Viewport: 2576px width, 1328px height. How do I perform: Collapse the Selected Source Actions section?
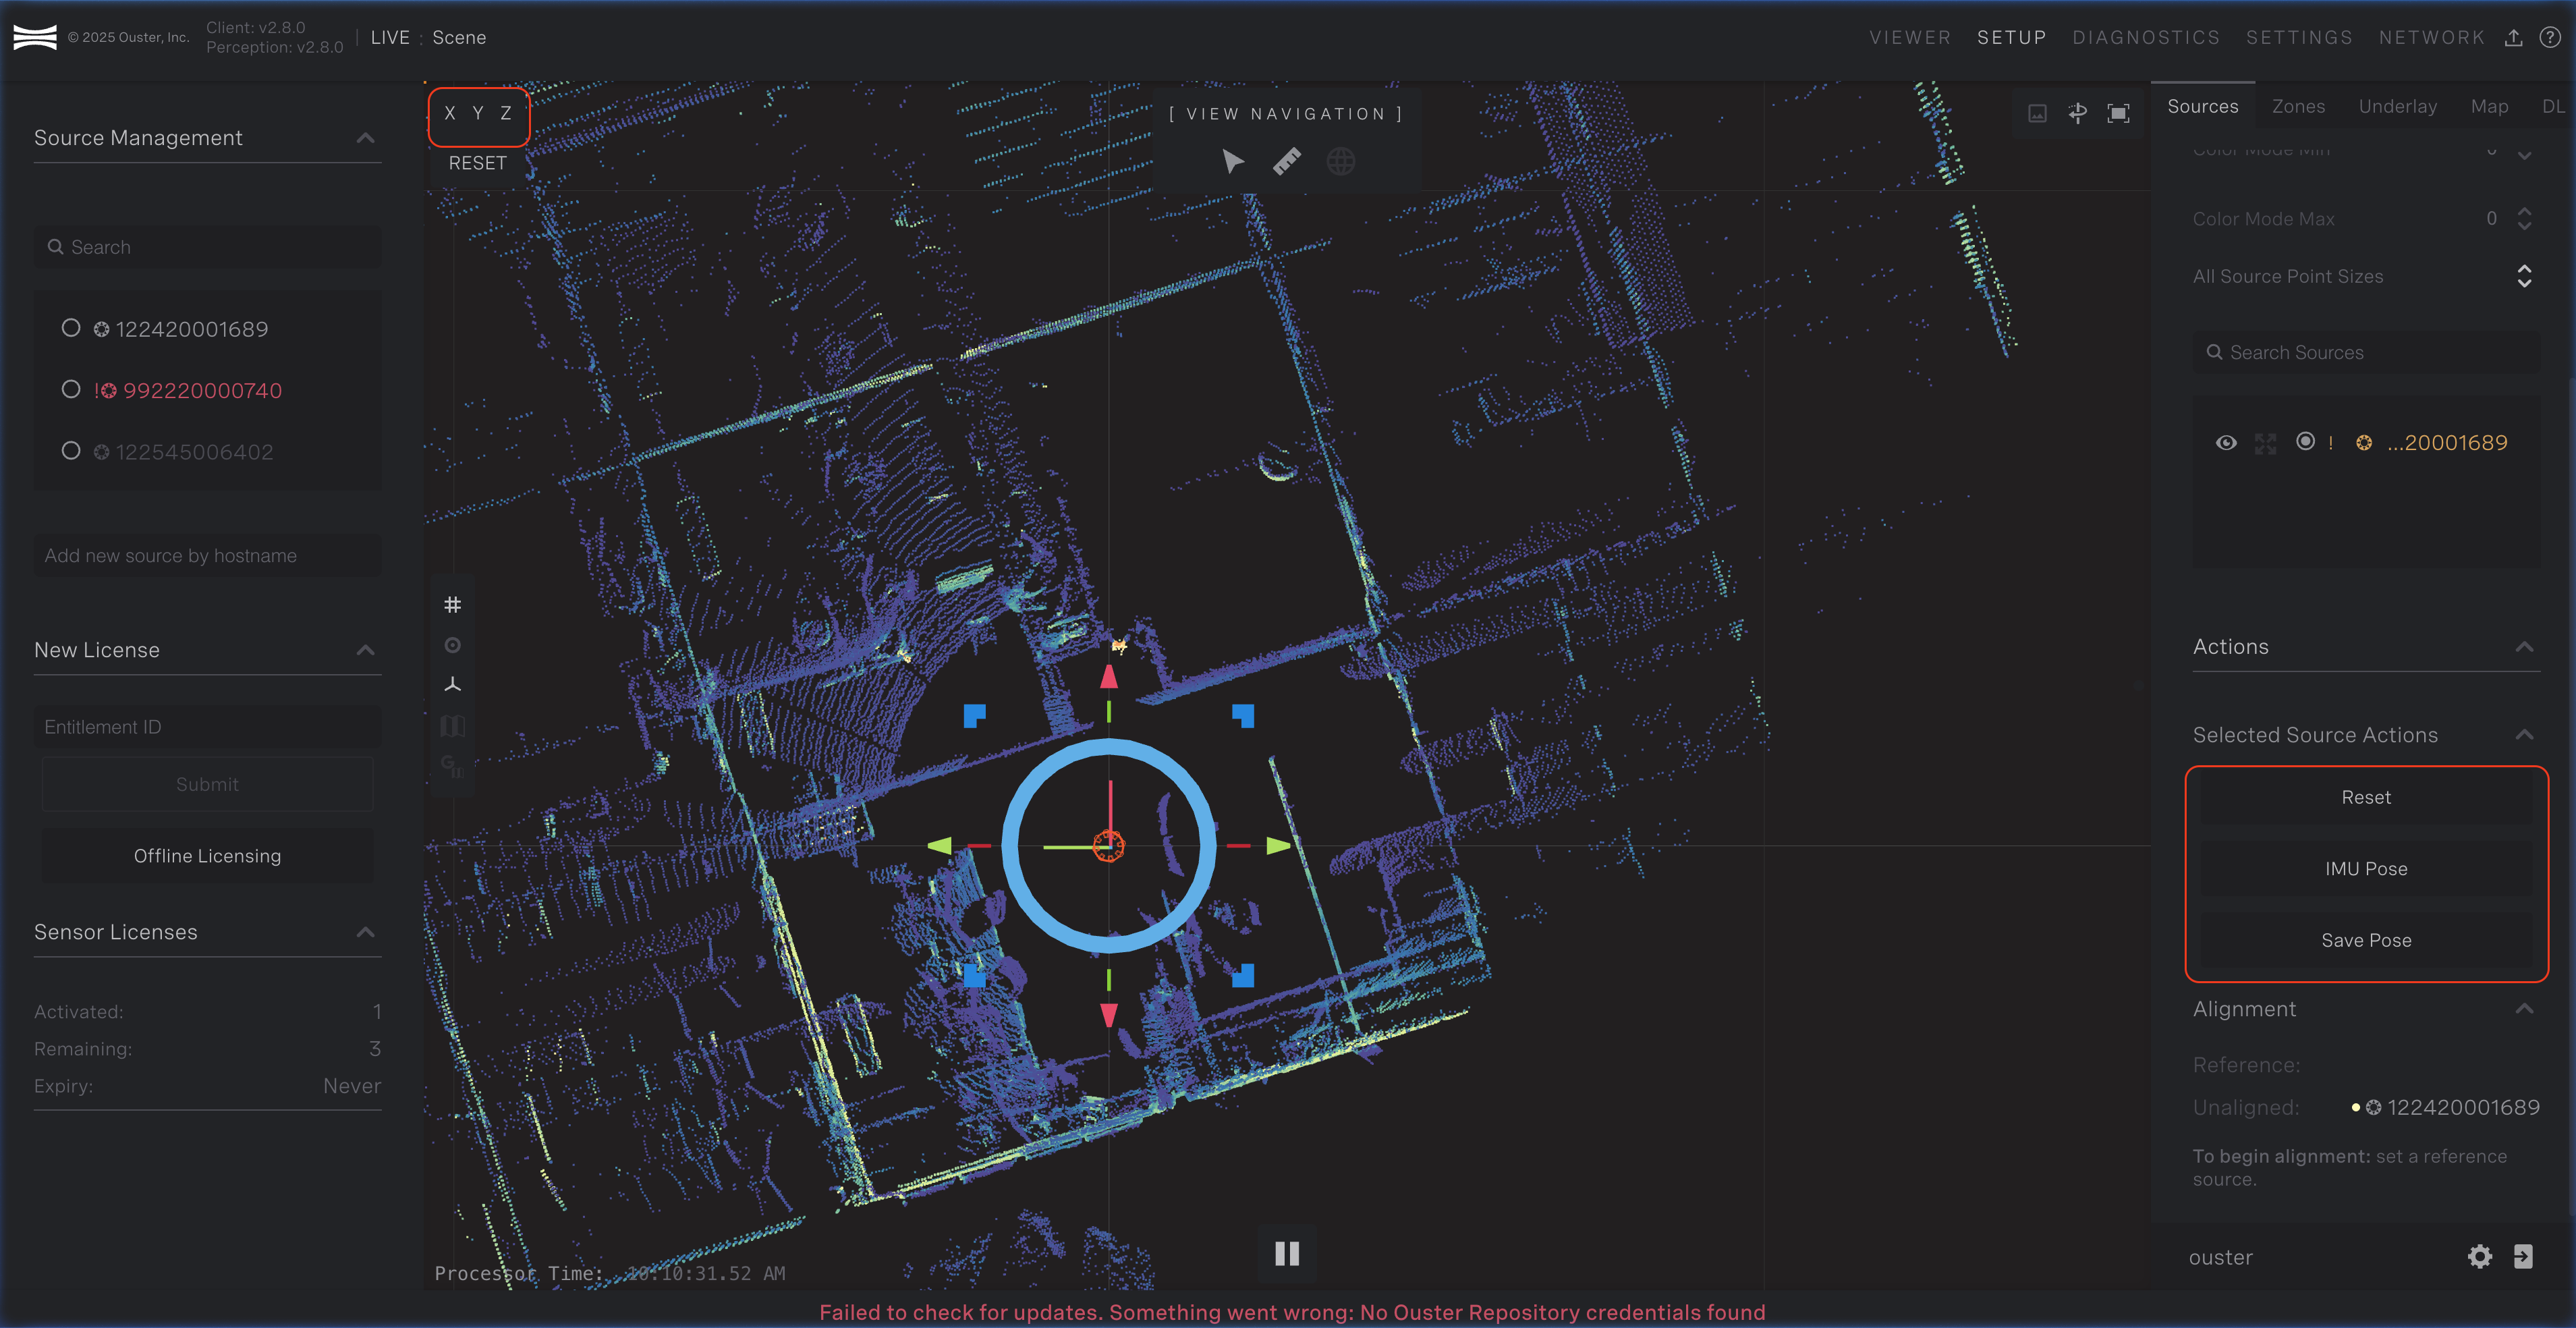(x=2523, y=735)
